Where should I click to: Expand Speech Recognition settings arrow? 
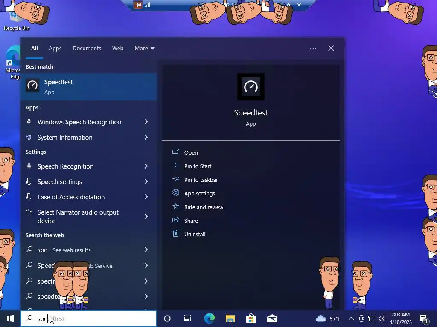click(x=146, y=166)
